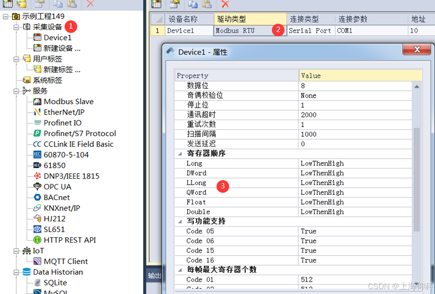This screenshot has height=294, width=435.
Task: Click the OPC UA service icon
Action: (x=37, y=187)
